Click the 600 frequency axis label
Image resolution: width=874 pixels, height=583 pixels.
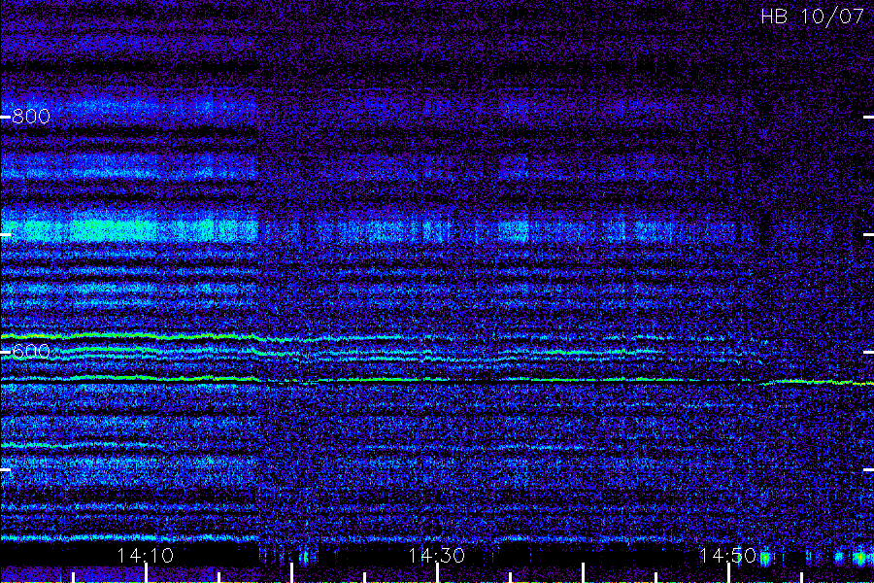coord(31,352)
